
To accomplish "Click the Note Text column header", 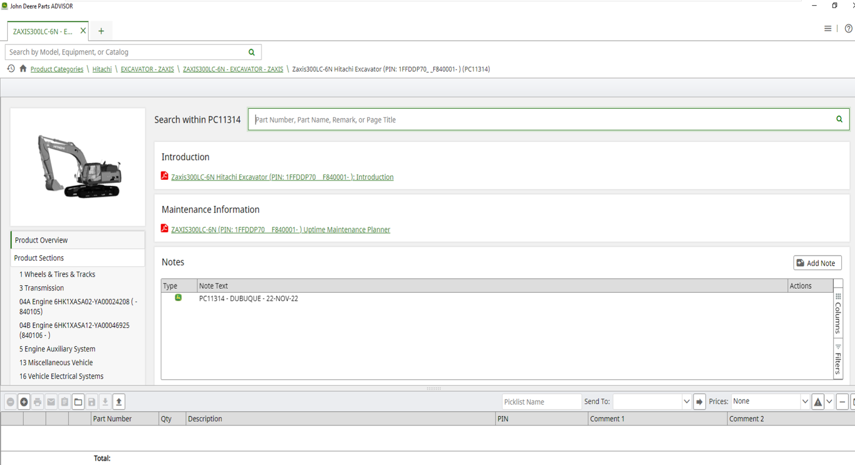I will coord(491,286).
